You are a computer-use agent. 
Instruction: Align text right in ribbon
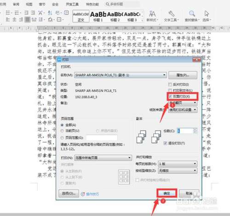pos(21,19)
